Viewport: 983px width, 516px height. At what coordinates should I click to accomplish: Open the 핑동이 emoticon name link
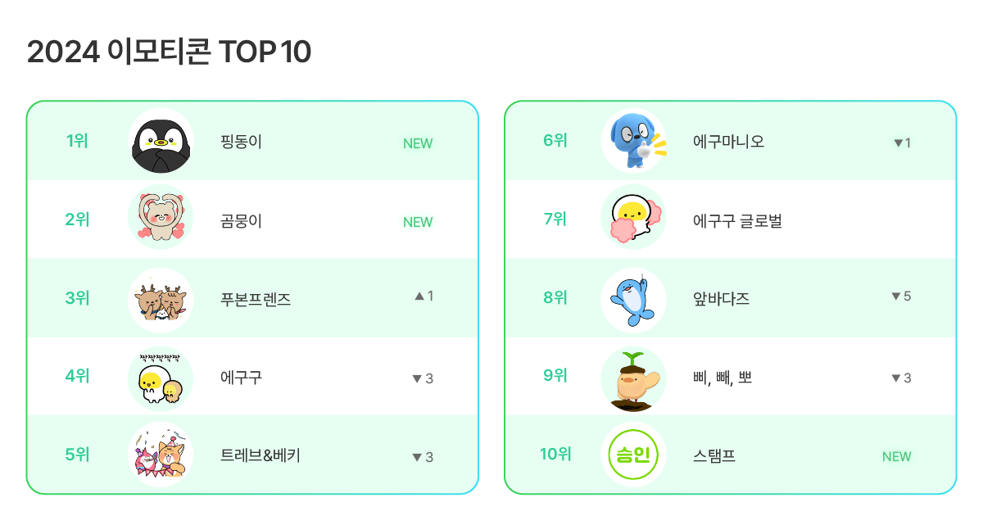(x=241, y=142)
